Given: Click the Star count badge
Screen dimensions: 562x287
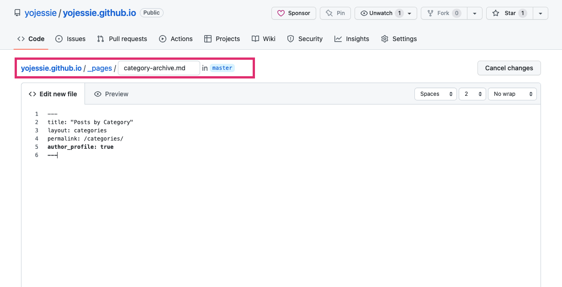Looking at the screenshot, I should point(522,13).
